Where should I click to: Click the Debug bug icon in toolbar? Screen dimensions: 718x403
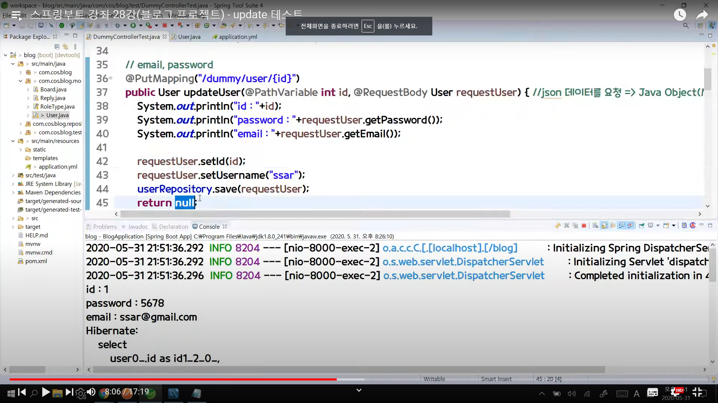coord(117,25)
